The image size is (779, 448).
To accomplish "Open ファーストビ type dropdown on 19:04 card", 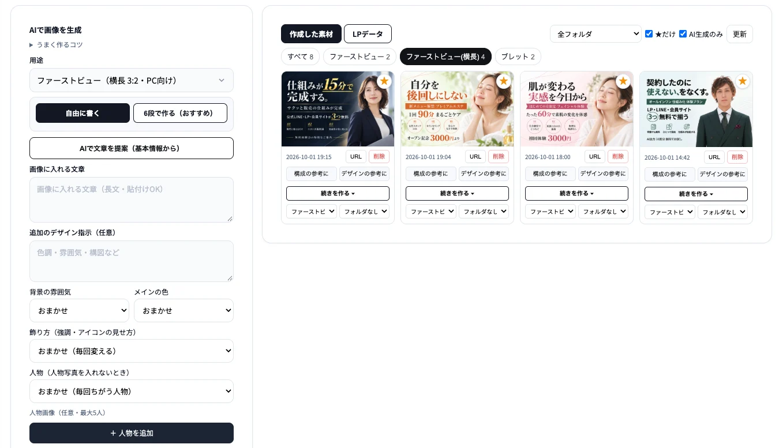I will (x=430, y=212).
